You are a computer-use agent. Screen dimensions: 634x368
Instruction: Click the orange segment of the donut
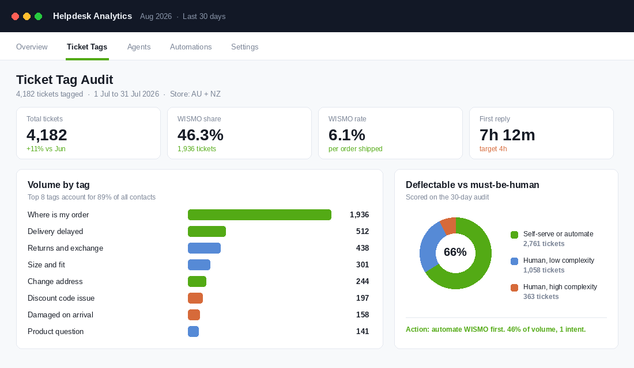449,226
